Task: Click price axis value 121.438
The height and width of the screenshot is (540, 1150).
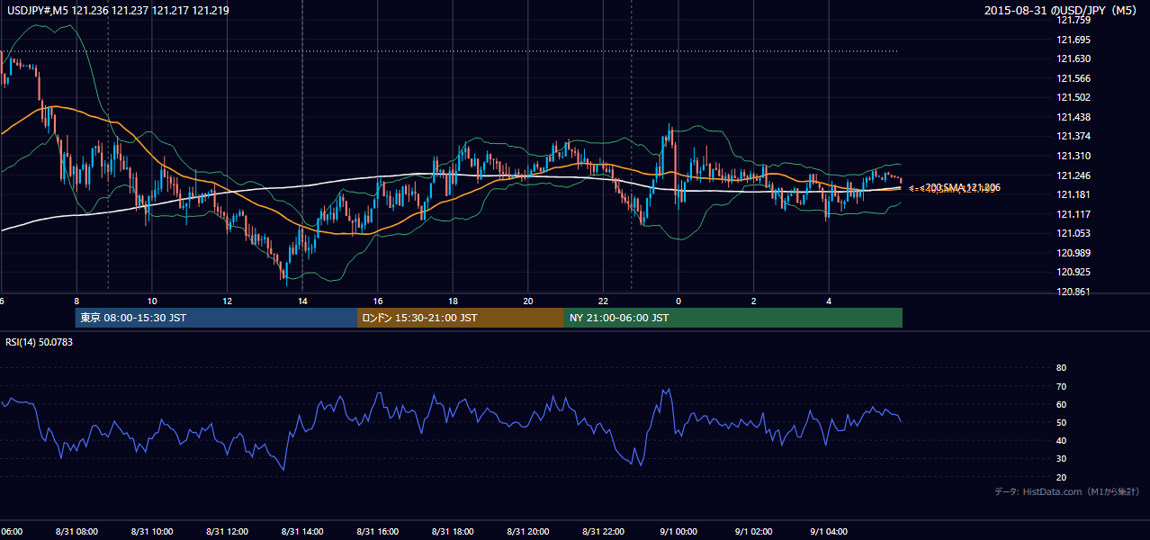Action: (x=1073, y=117)
